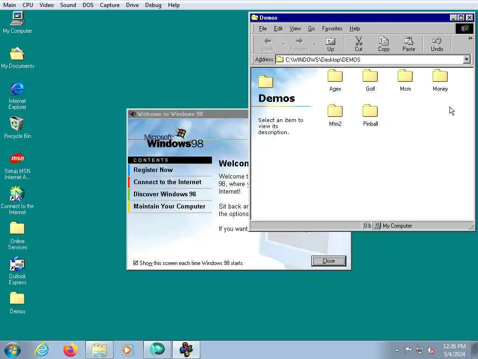Open the emulator DOS menu
Viewport: 478px width, 359px height.
(x=88, y=5)
